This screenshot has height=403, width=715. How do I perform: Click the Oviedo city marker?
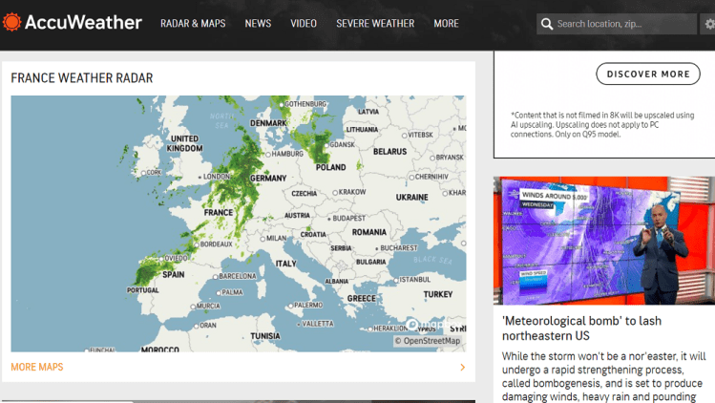click(x=161, y=259)
